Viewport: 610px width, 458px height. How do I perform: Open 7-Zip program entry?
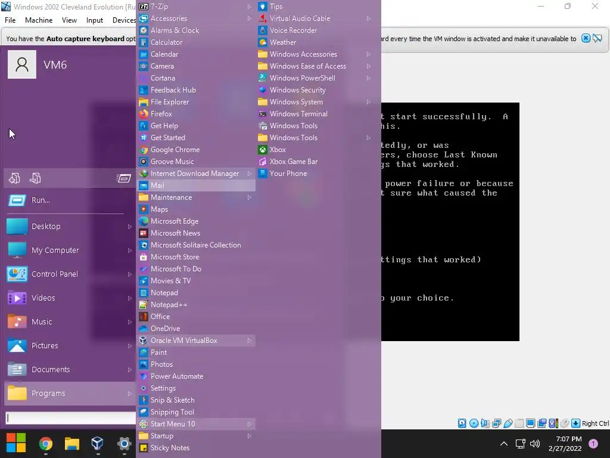195,6
